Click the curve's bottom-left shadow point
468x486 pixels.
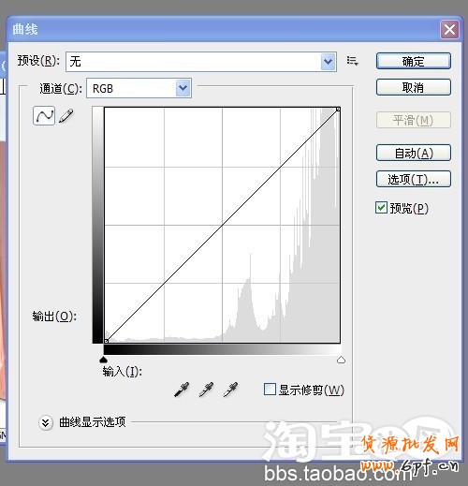tap(106, 341)
